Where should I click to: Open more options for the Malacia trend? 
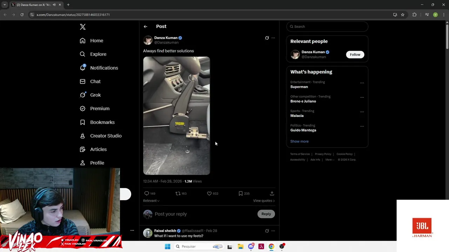pyautogui.click(x=362, y=112)
